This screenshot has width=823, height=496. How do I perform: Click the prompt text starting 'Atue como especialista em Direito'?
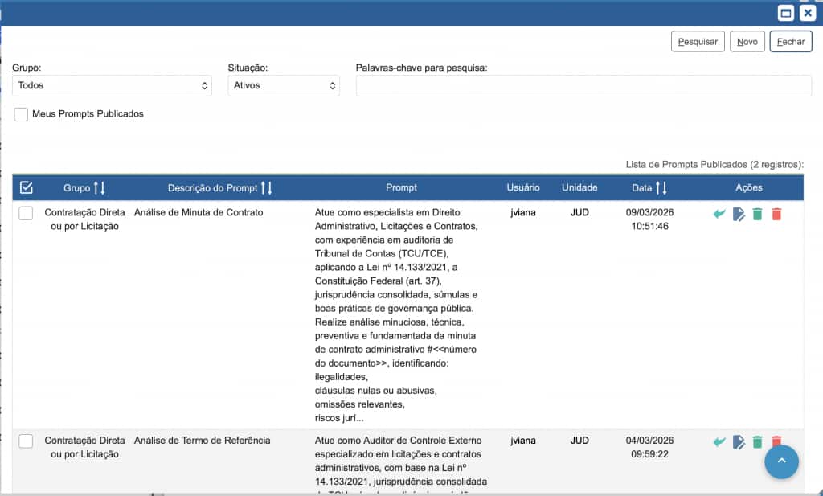pyautogui.click(x=396, y=315)
